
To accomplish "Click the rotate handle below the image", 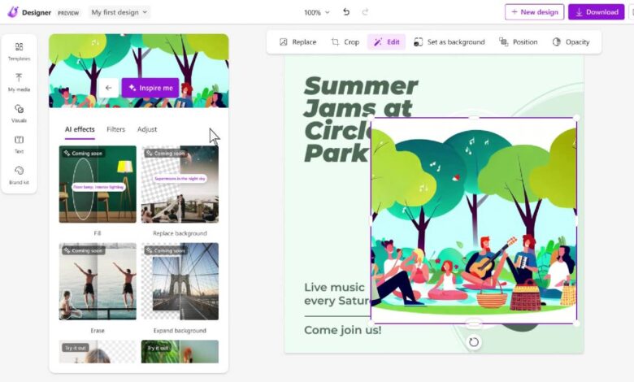I will coord(474,341).
